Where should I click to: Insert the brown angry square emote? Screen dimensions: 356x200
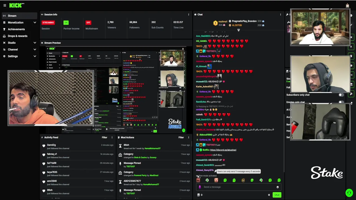(243, 180)
